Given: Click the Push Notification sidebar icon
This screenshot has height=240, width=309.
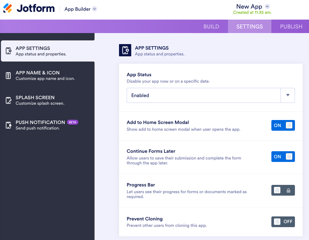Looking at the screenshot, I should 9,125.
